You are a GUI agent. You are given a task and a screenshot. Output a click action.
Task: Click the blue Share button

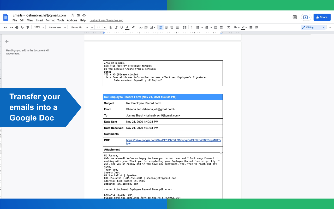[x=322, y=17]
